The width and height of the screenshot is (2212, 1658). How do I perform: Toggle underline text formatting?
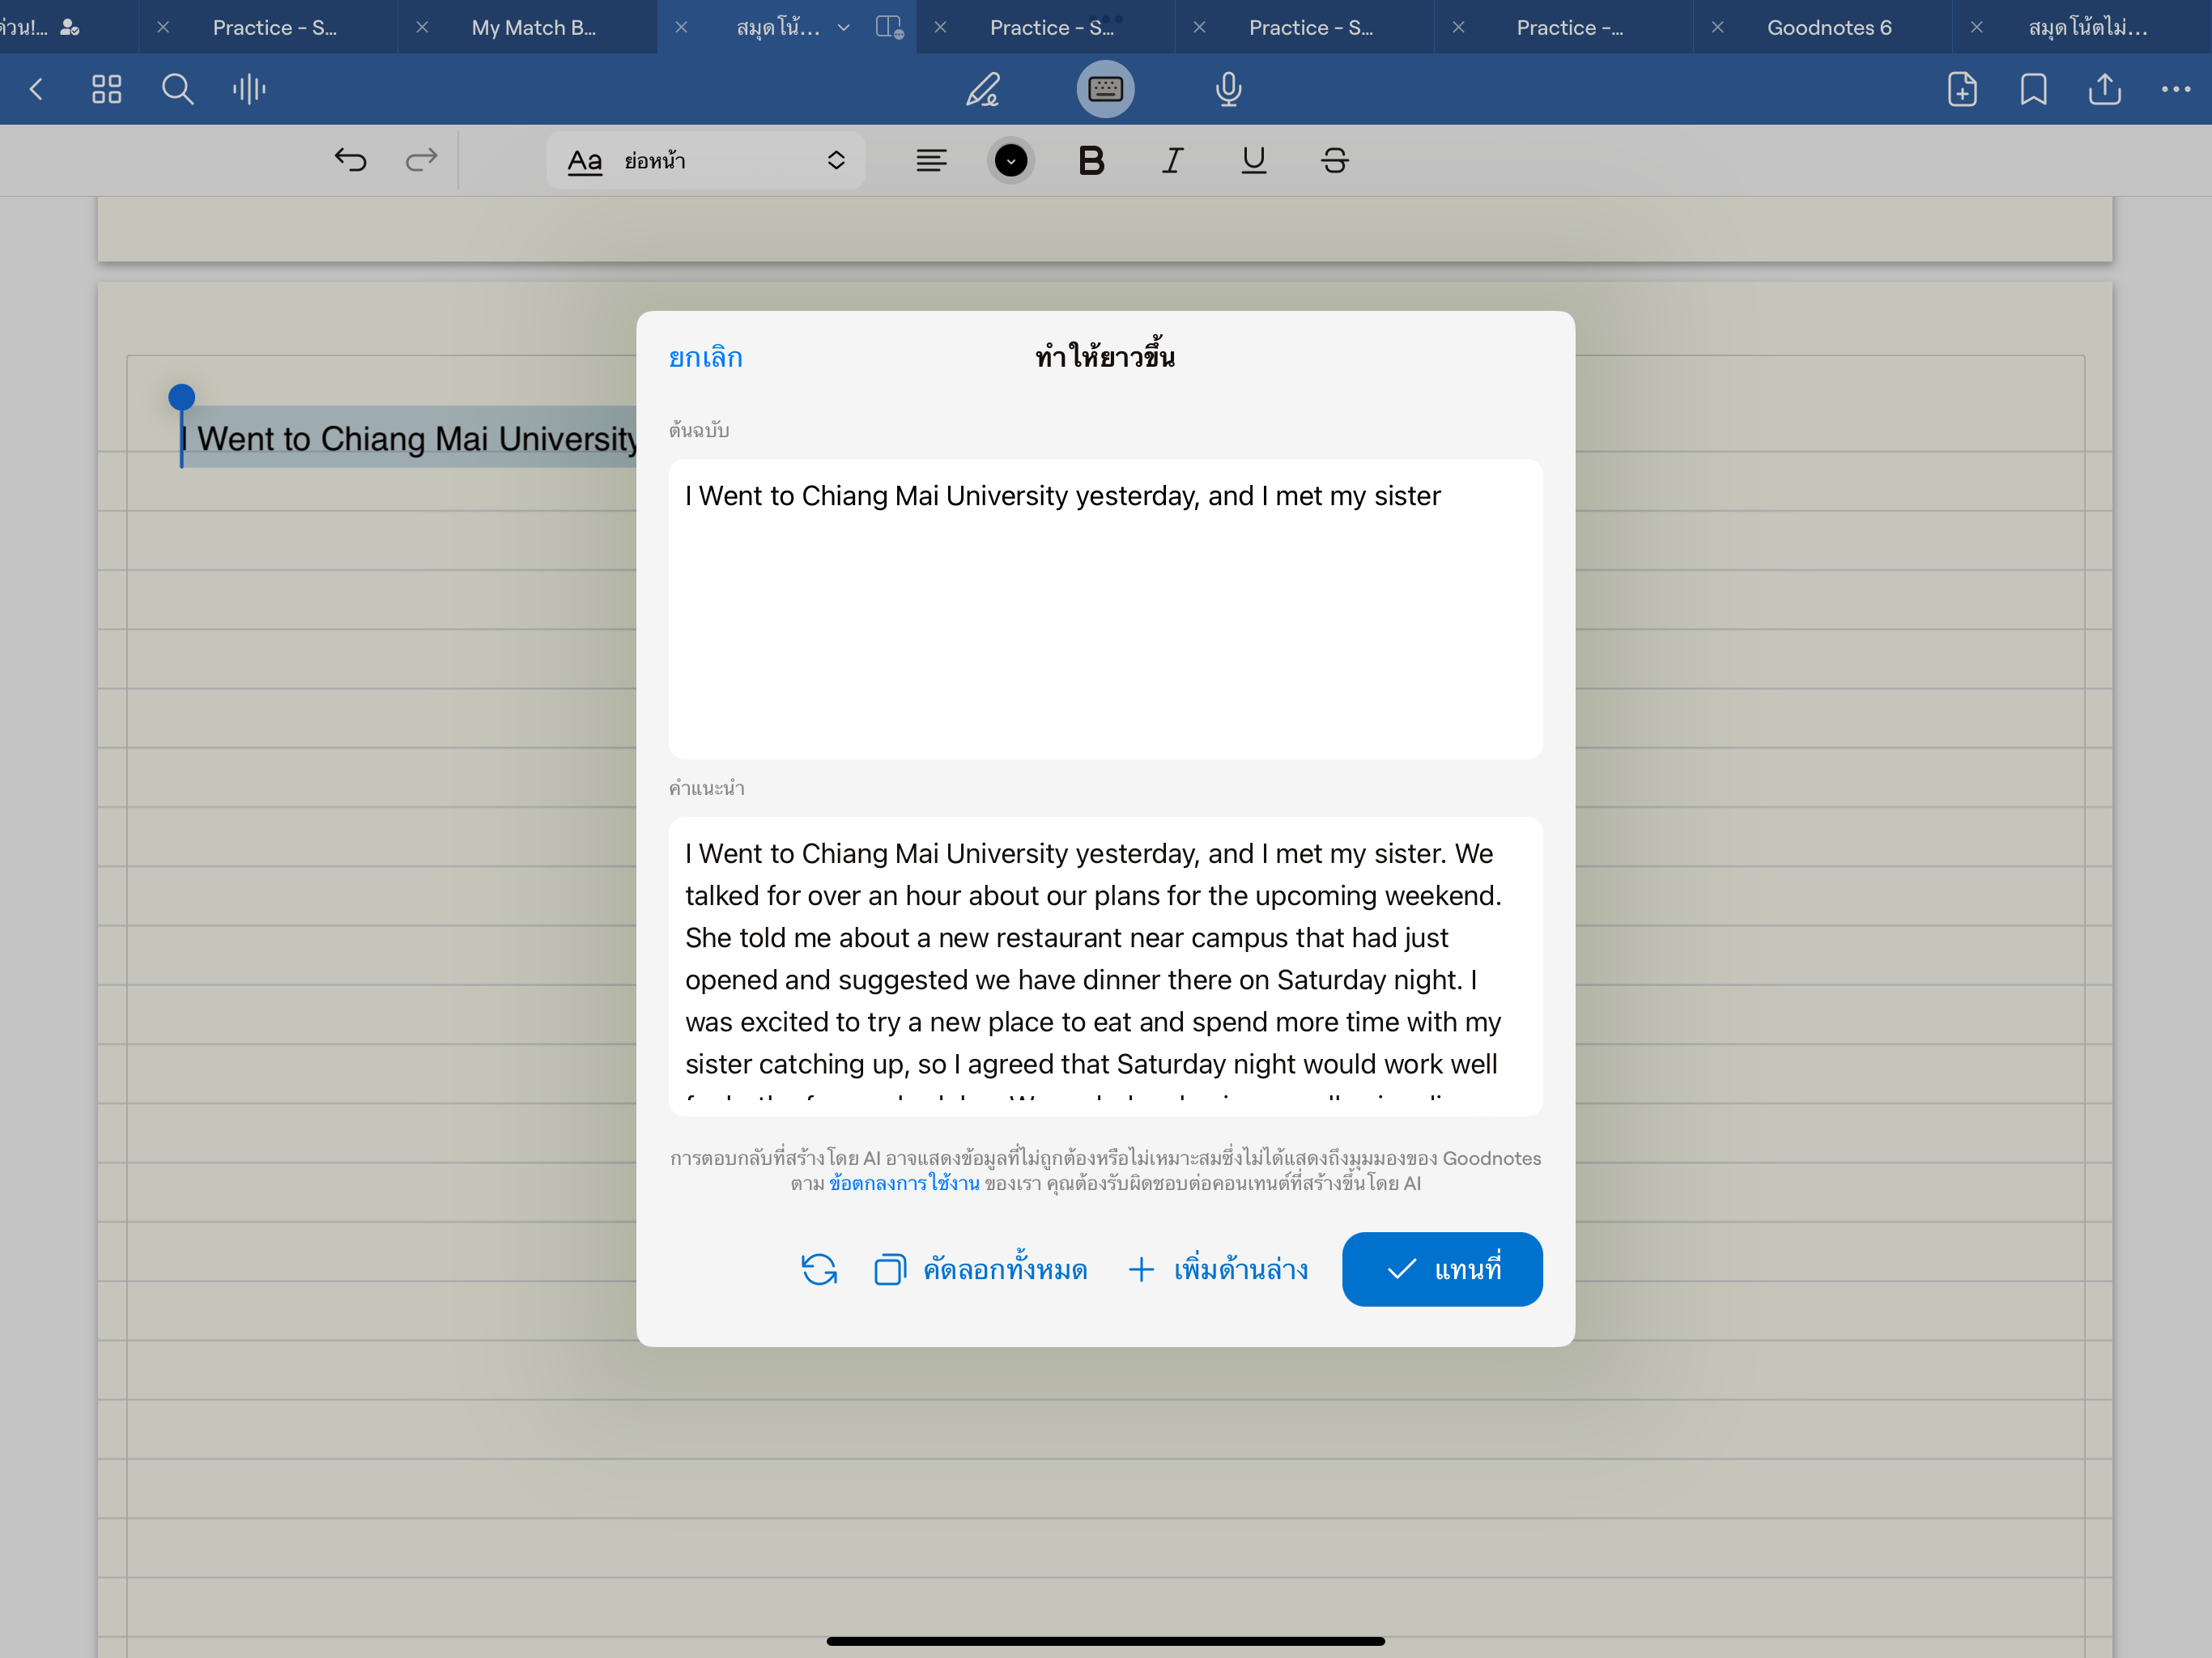[1253, 160]
